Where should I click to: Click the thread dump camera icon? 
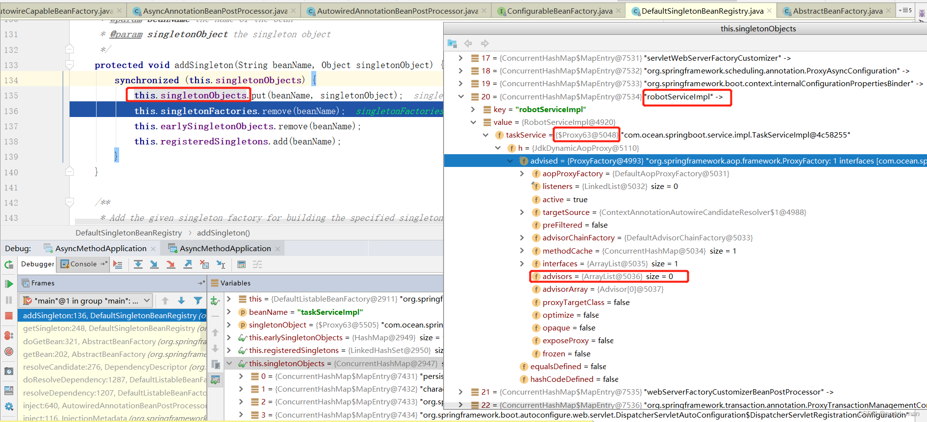point(9,372)
